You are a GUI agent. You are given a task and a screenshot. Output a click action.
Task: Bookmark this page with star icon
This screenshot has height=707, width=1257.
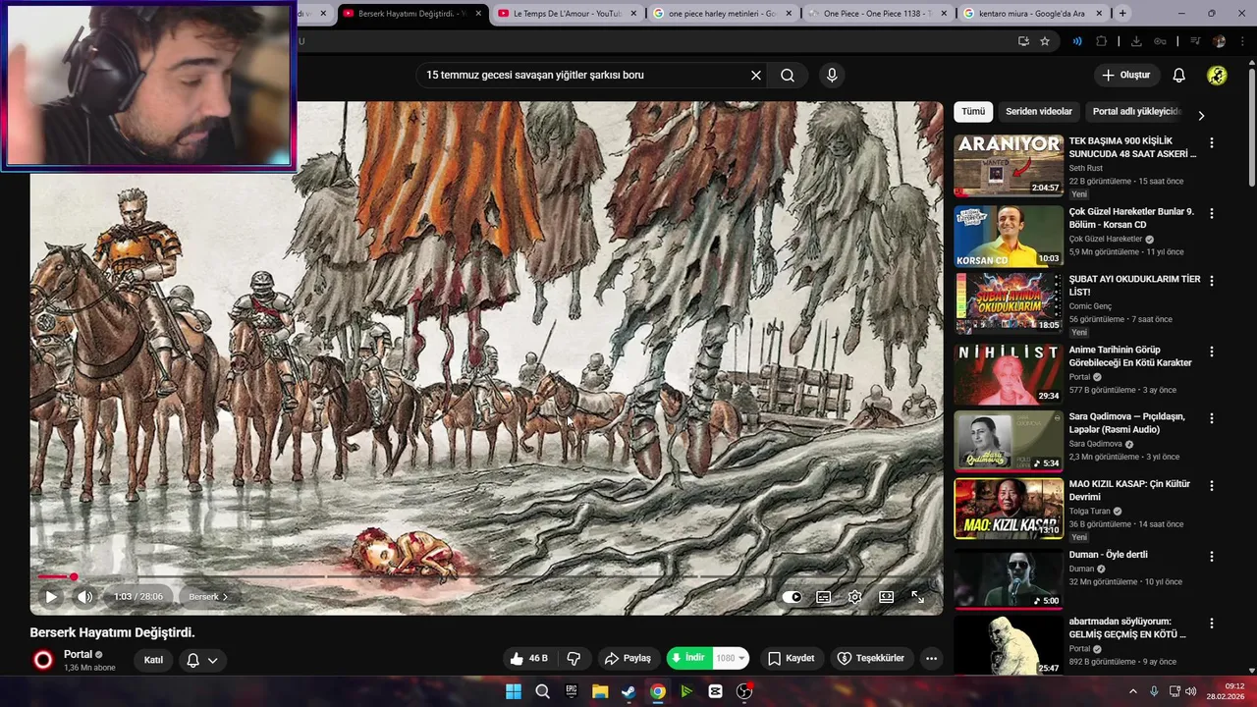click(1045, 41)
